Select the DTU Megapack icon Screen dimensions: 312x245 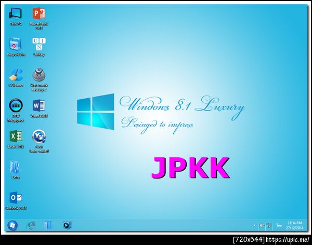(16, 110)
